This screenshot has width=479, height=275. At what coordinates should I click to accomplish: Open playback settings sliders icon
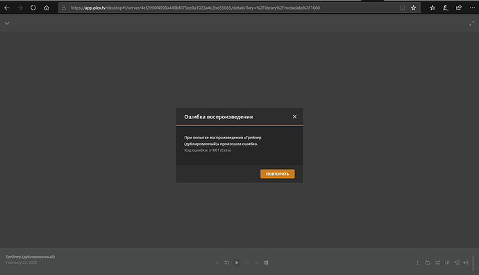(447, 263)
